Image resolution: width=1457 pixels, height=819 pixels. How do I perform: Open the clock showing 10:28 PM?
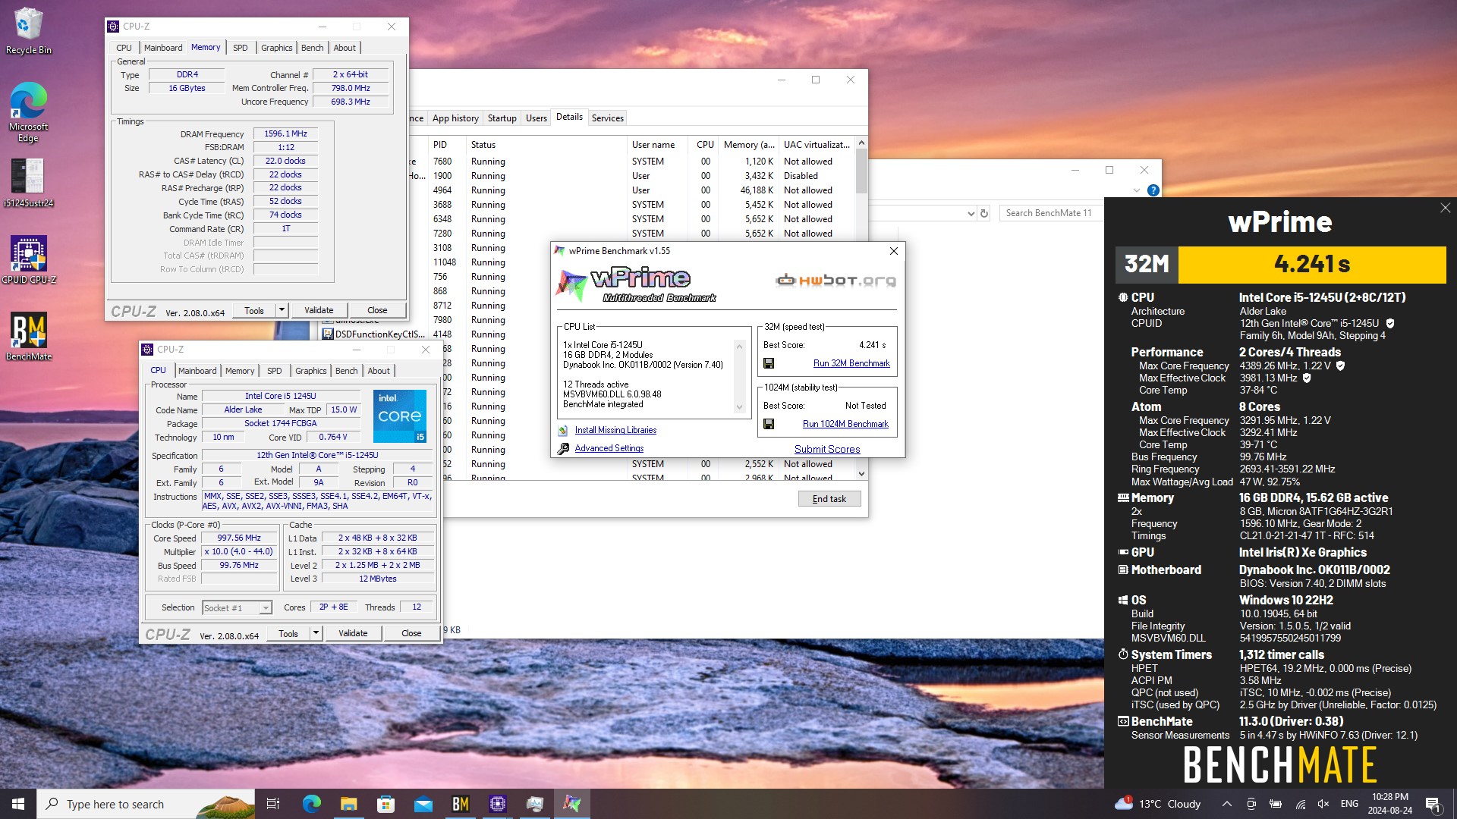coord(1390,804)
